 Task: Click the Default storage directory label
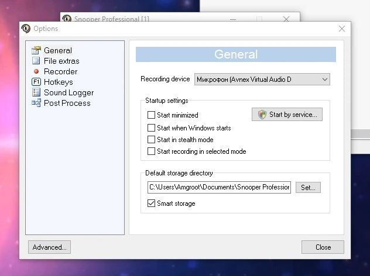[179, 173]
